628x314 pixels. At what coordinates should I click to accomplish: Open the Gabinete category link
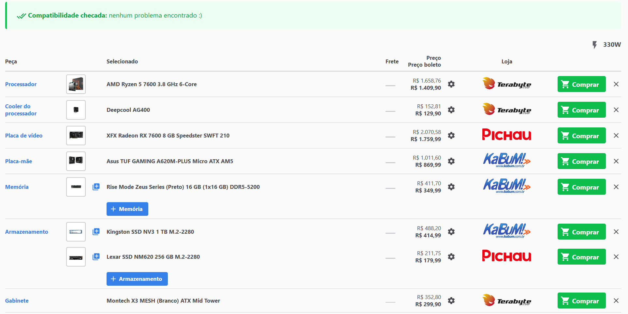(x=17, y=301)
